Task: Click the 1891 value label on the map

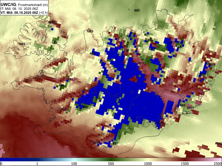Action: pos(70,79)
